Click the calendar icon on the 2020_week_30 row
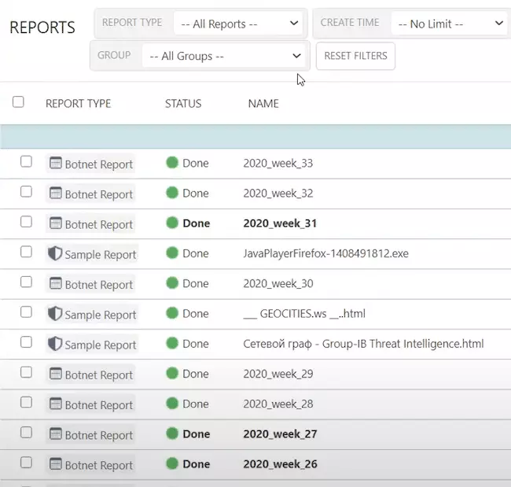 click(x=55, y=283)
